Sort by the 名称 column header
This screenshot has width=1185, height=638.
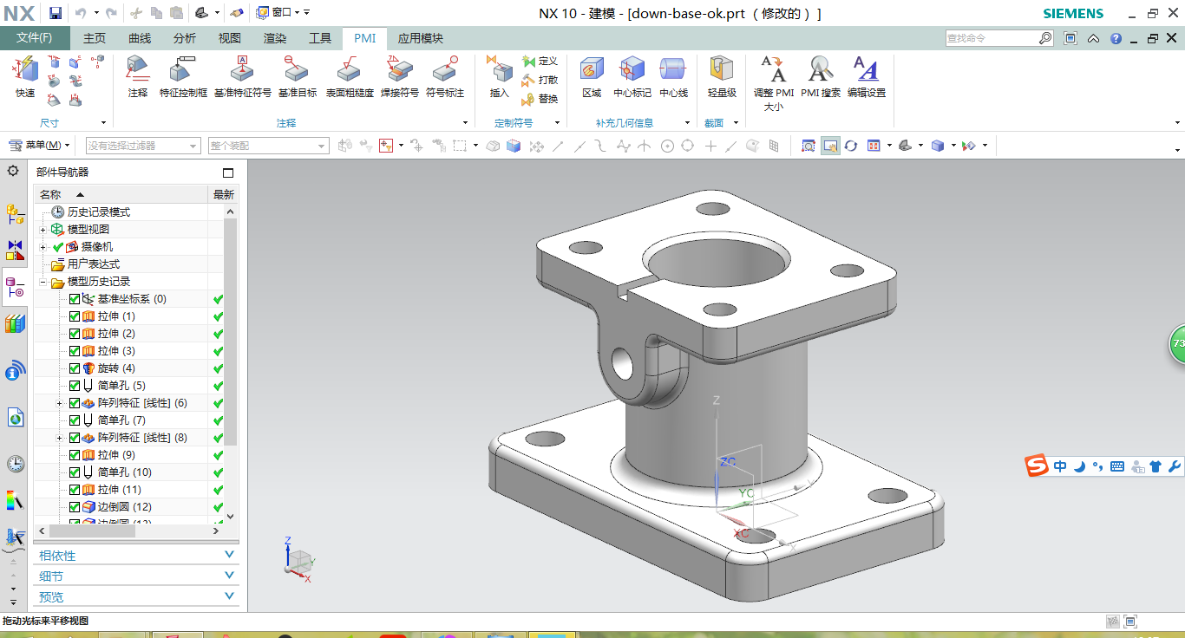(121, 194)
